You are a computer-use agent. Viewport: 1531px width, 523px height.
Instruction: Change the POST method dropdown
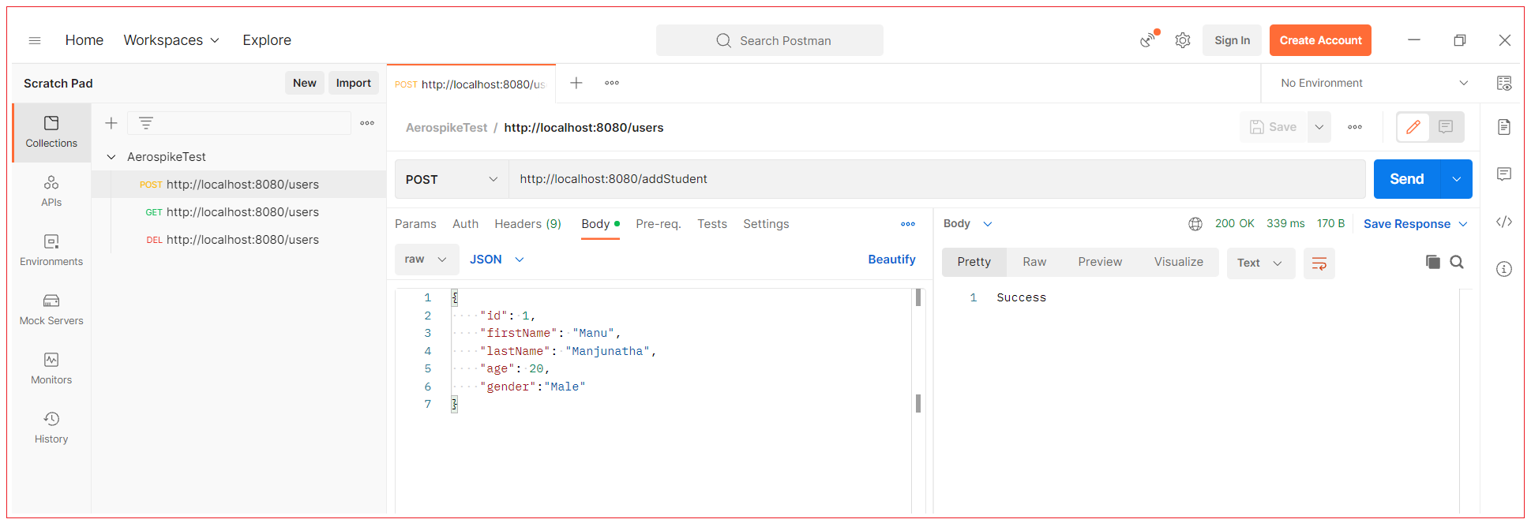point(452,179)
